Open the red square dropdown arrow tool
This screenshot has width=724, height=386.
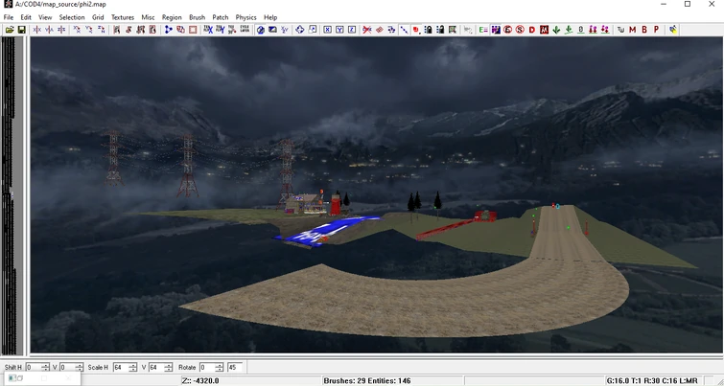416,30
